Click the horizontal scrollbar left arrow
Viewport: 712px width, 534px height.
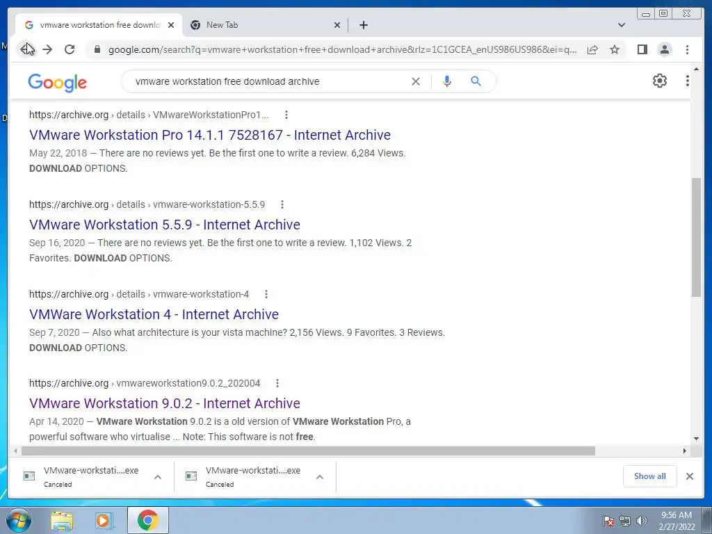15,451
